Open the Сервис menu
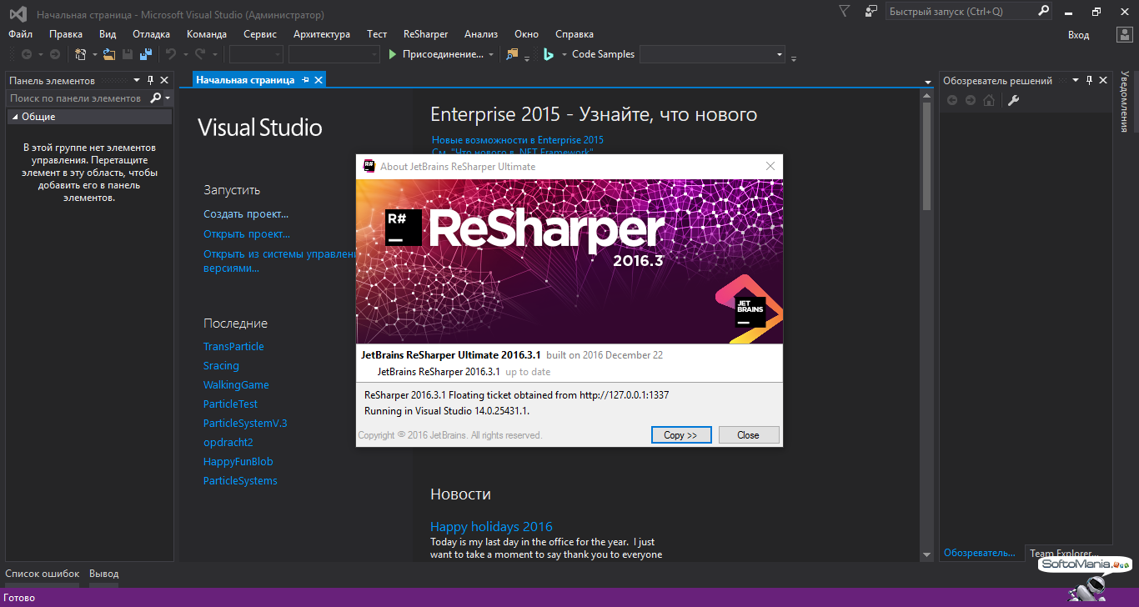Image resolution: width=1139 pixels, height=607 pixels. click(260, 34)
